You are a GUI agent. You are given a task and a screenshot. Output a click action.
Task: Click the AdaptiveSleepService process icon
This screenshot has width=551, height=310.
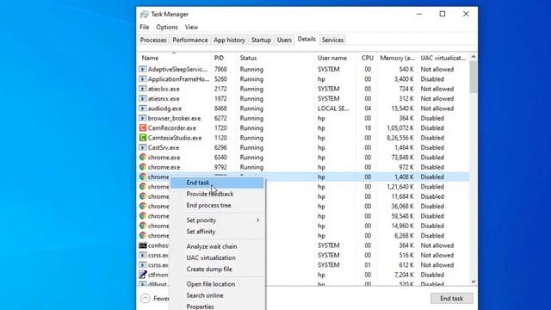point(143,69)
